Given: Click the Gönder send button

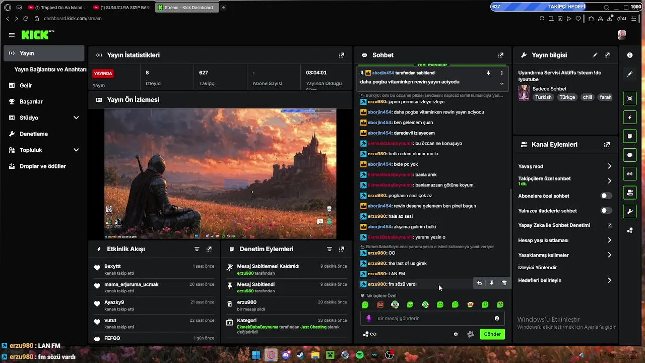Looking at the screenshot, I should (492, 334).
